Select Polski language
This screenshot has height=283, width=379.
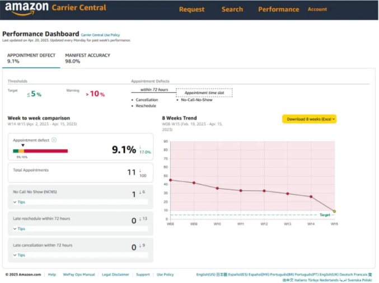click(x=367, y=280)
